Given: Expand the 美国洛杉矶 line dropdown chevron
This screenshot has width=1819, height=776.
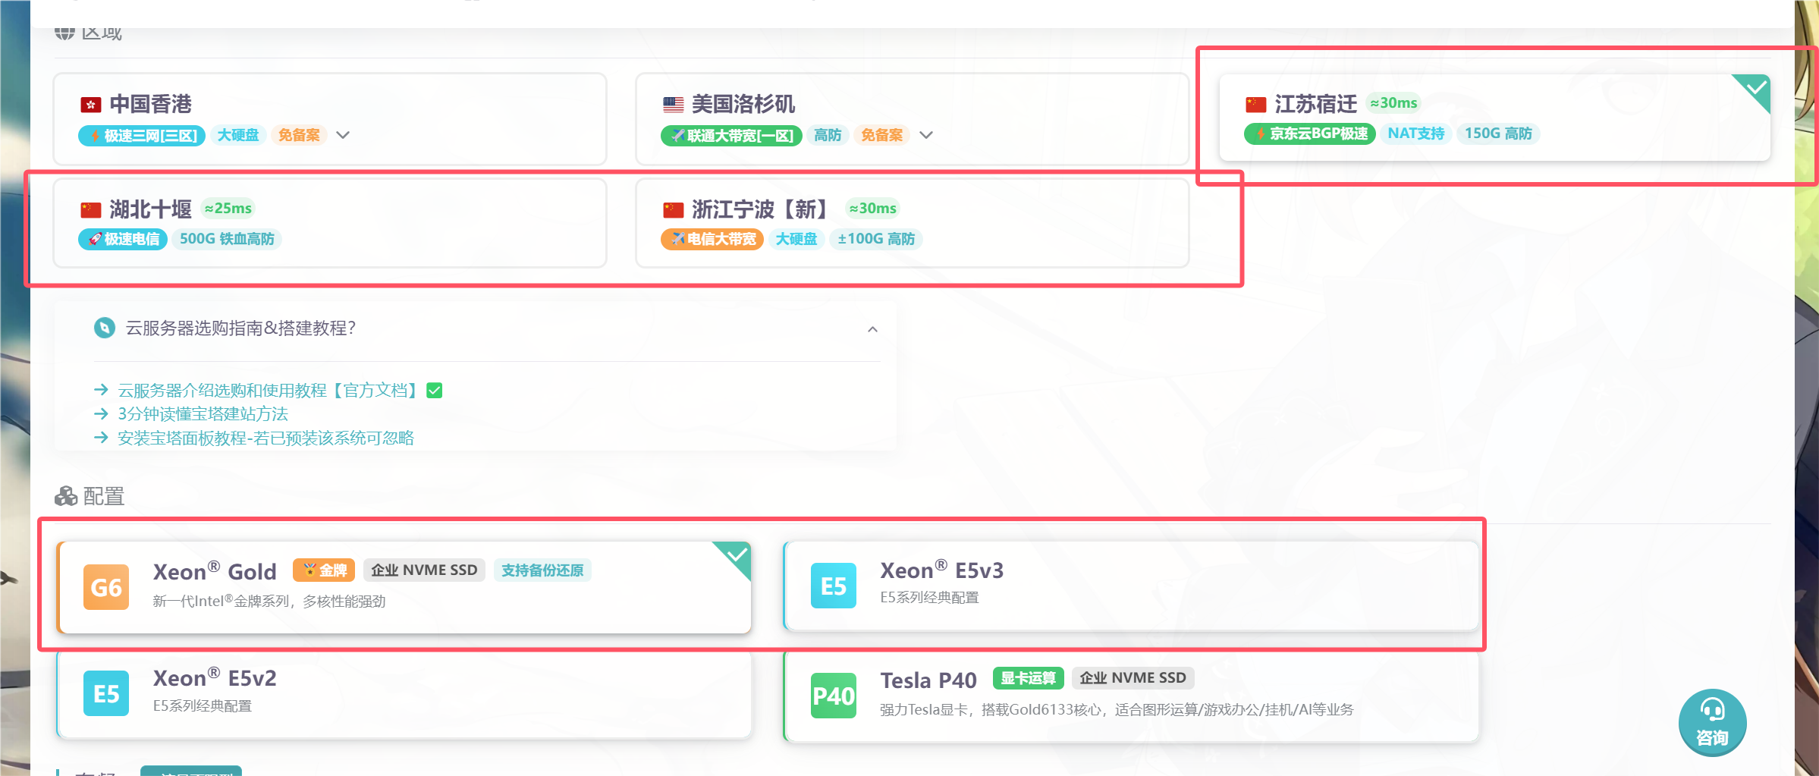Looking at the screenshot, I should [926, 135].
